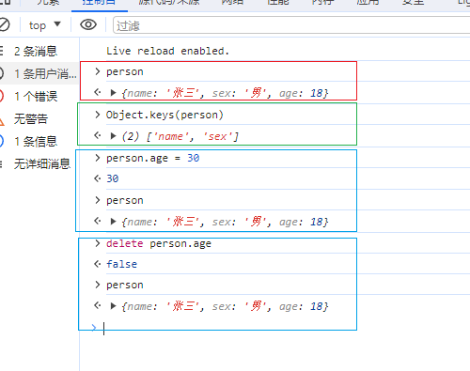
Task: Open the top context dropdown
Action: [44, 25]
